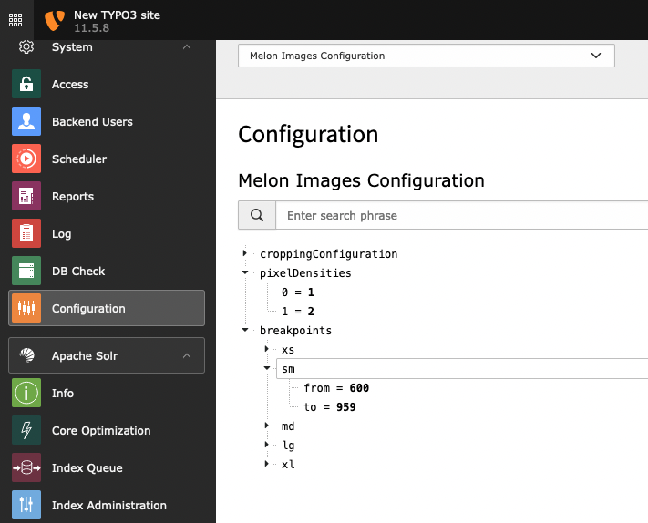This screenshot has width=648, height=523.
Task: Click the Access module lock icon
Action: pos(26,85)
